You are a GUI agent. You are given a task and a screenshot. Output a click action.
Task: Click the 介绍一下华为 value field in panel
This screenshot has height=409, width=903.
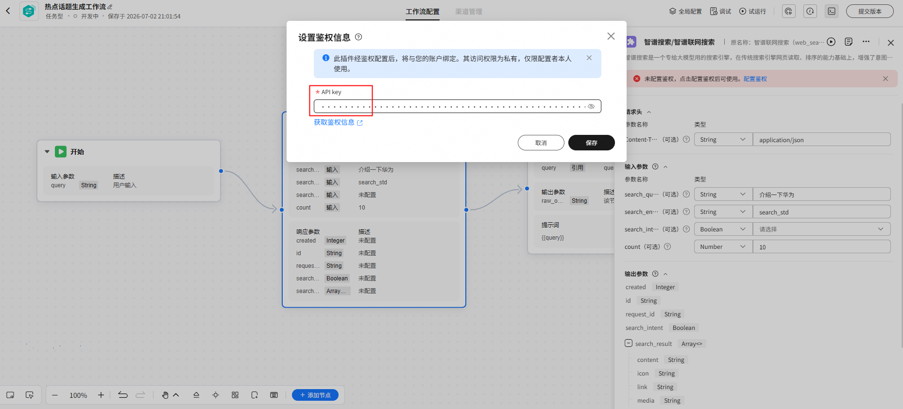[821, 195]
